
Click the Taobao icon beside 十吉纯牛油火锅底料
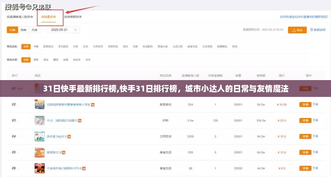84,168
